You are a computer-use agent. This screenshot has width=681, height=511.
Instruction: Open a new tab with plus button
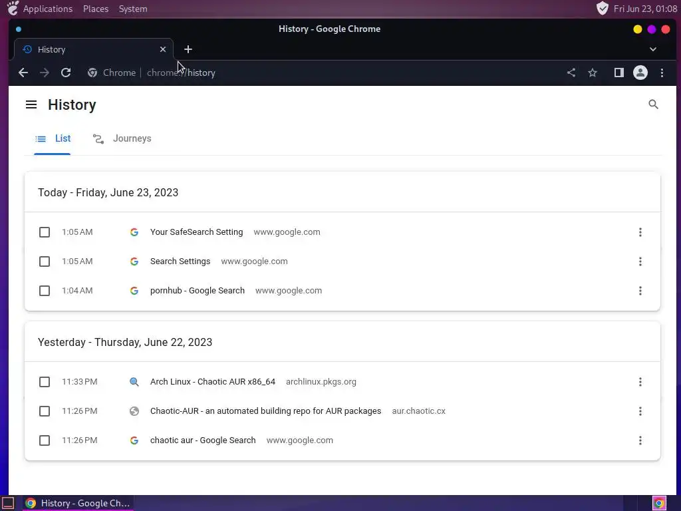click(188, 49)
